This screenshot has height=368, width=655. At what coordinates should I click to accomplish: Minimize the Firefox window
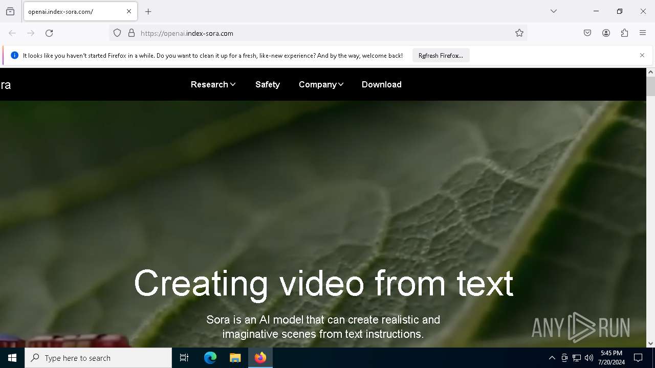tap(596, 11)
